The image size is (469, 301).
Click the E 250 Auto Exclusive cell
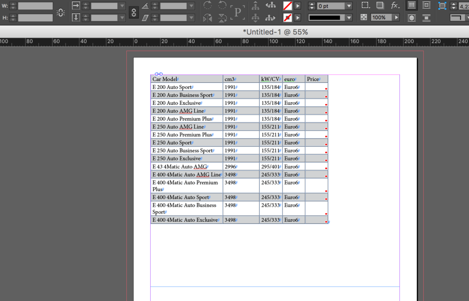(x=187, y=158)
